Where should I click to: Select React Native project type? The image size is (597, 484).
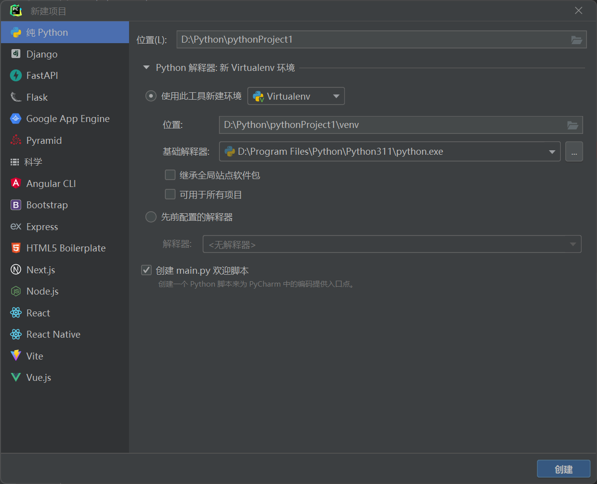(65, 334)
